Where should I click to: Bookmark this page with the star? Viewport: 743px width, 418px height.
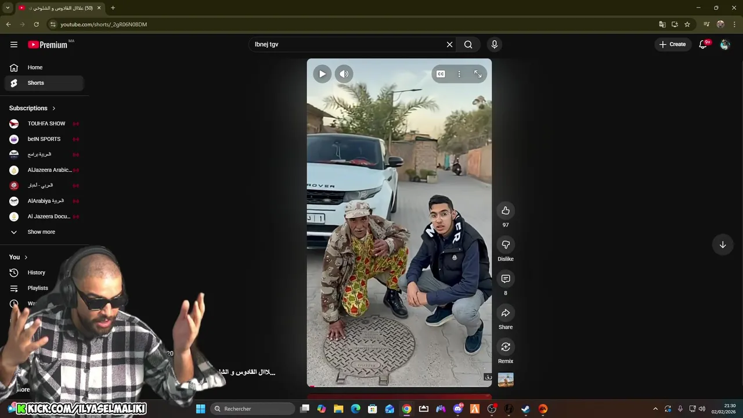click(x=687, y=24)
